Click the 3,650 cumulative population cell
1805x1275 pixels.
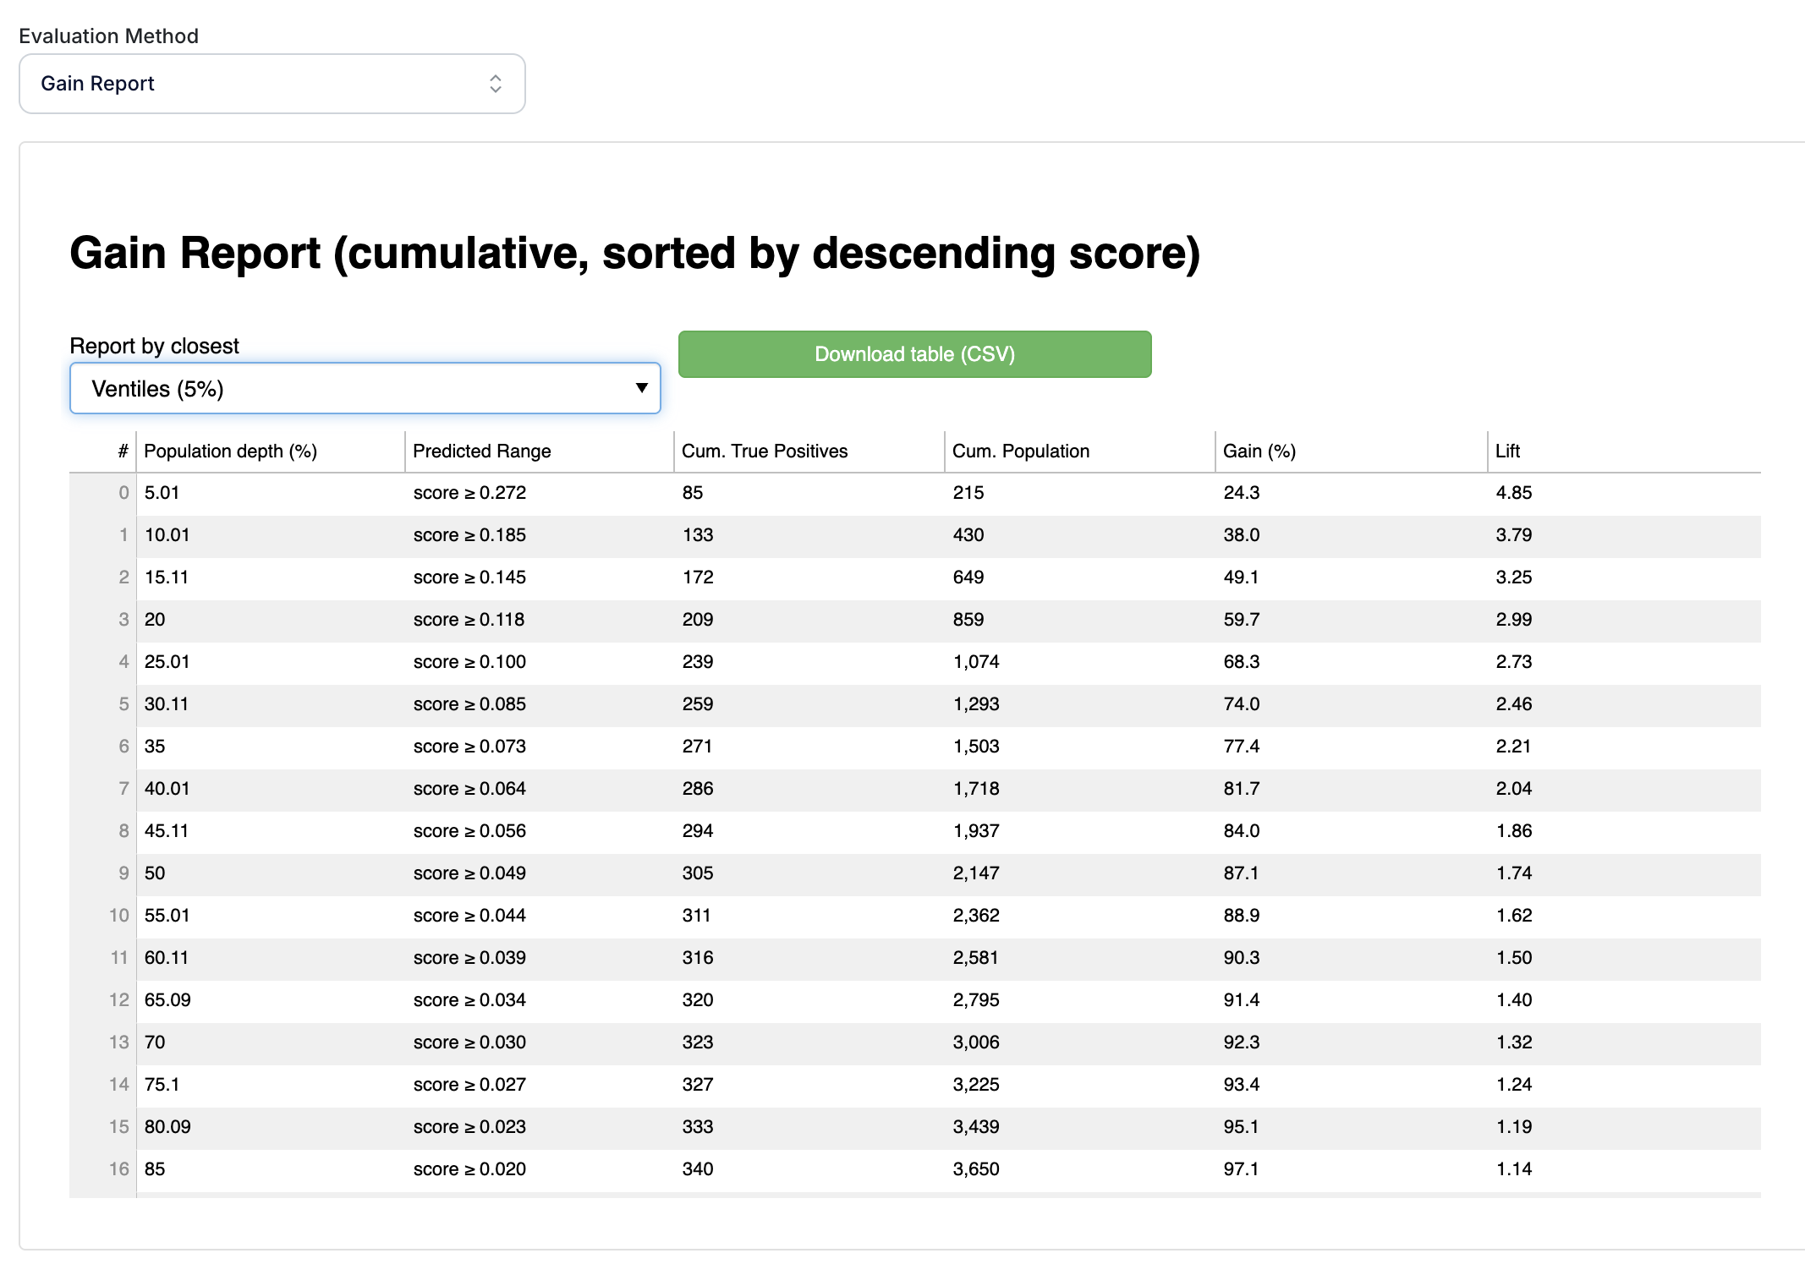(976, 1169)
